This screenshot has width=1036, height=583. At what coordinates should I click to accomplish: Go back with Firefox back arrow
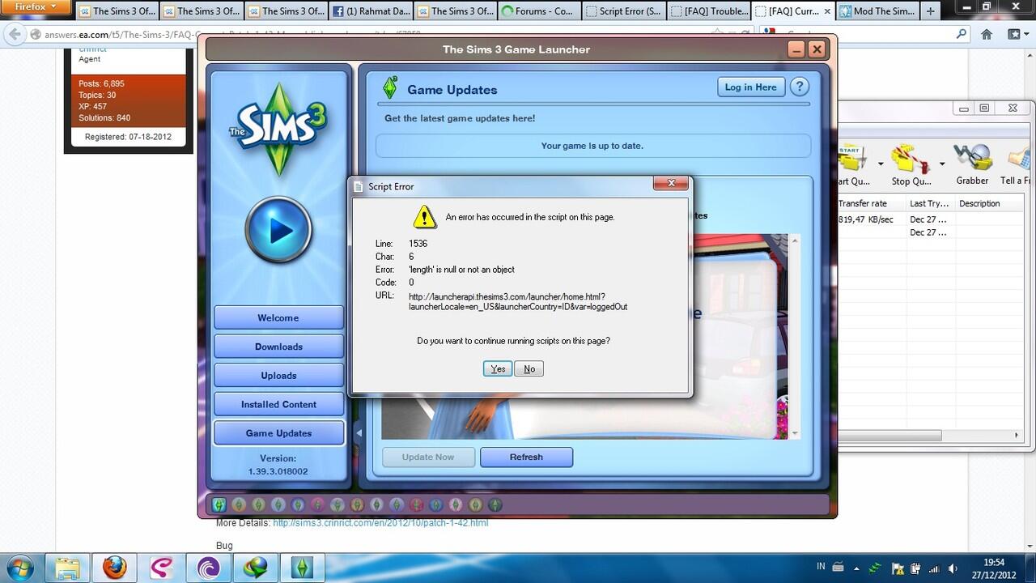(15, 35)
